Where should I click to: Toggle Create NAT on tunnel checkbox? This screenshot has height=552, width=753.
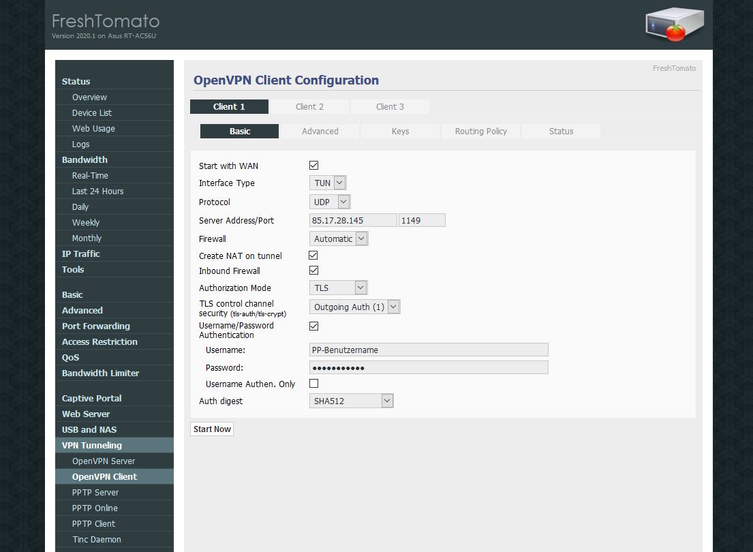click(x=313, y=255)
